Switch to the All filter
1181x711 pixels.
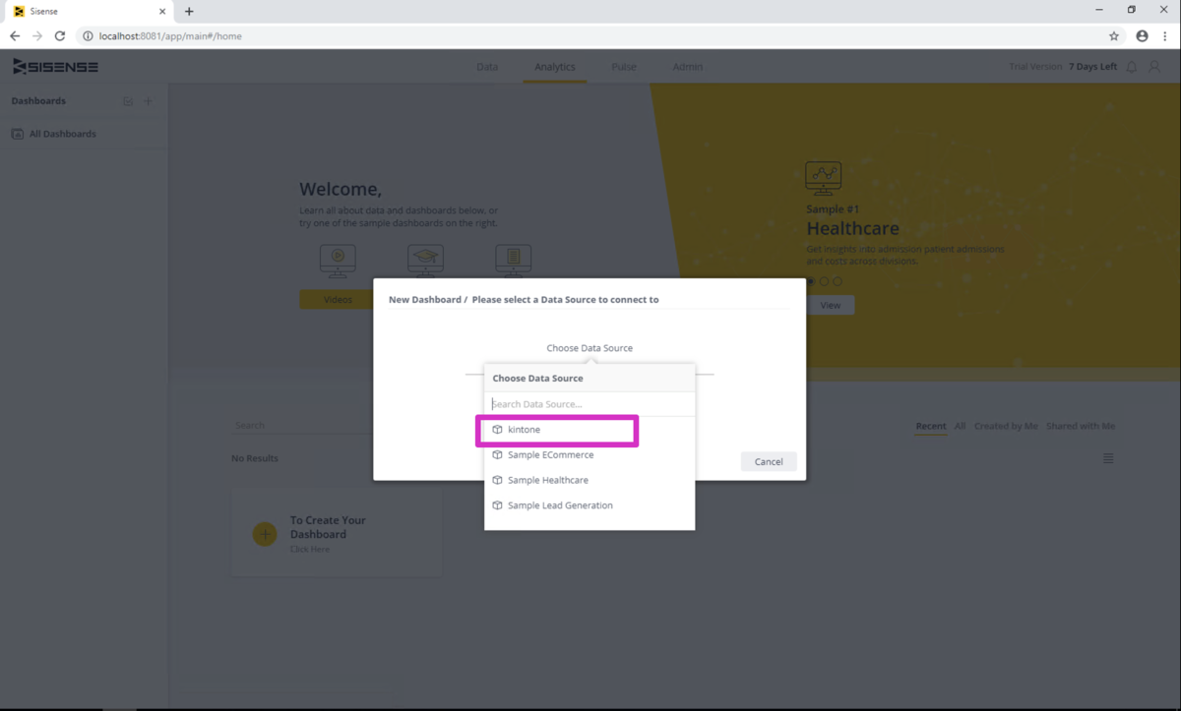click(x=960, y=426)
